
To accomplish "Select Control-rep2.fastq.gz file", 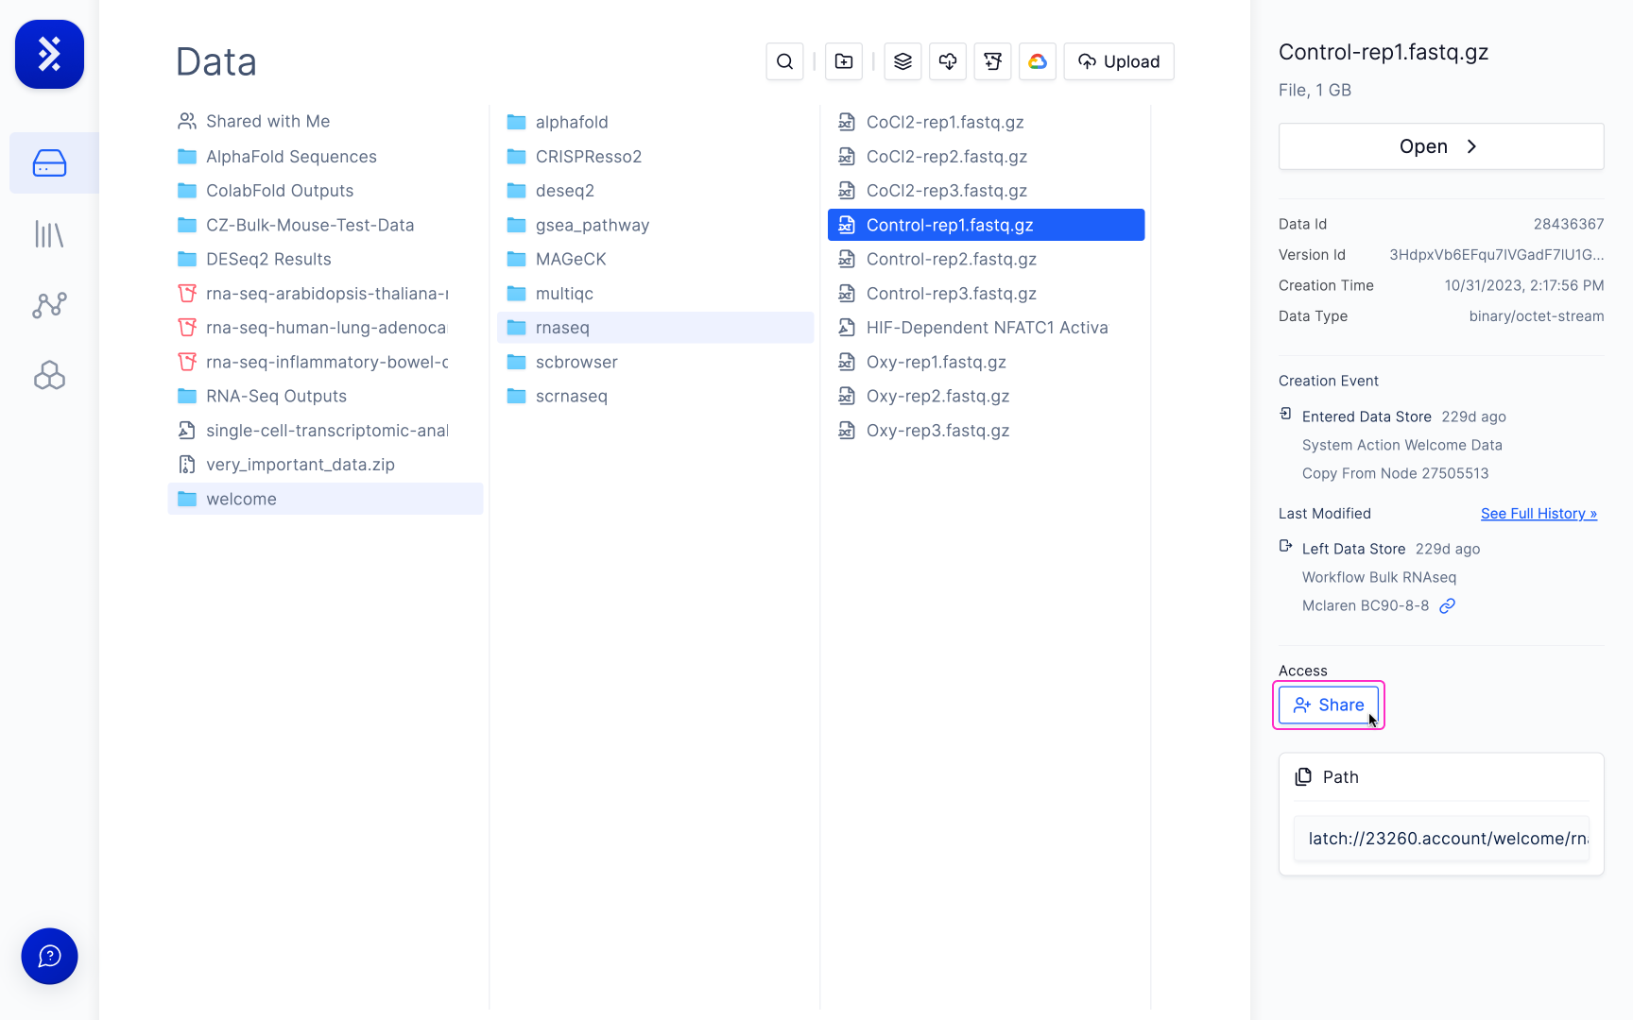I will [x=986, y=259].
